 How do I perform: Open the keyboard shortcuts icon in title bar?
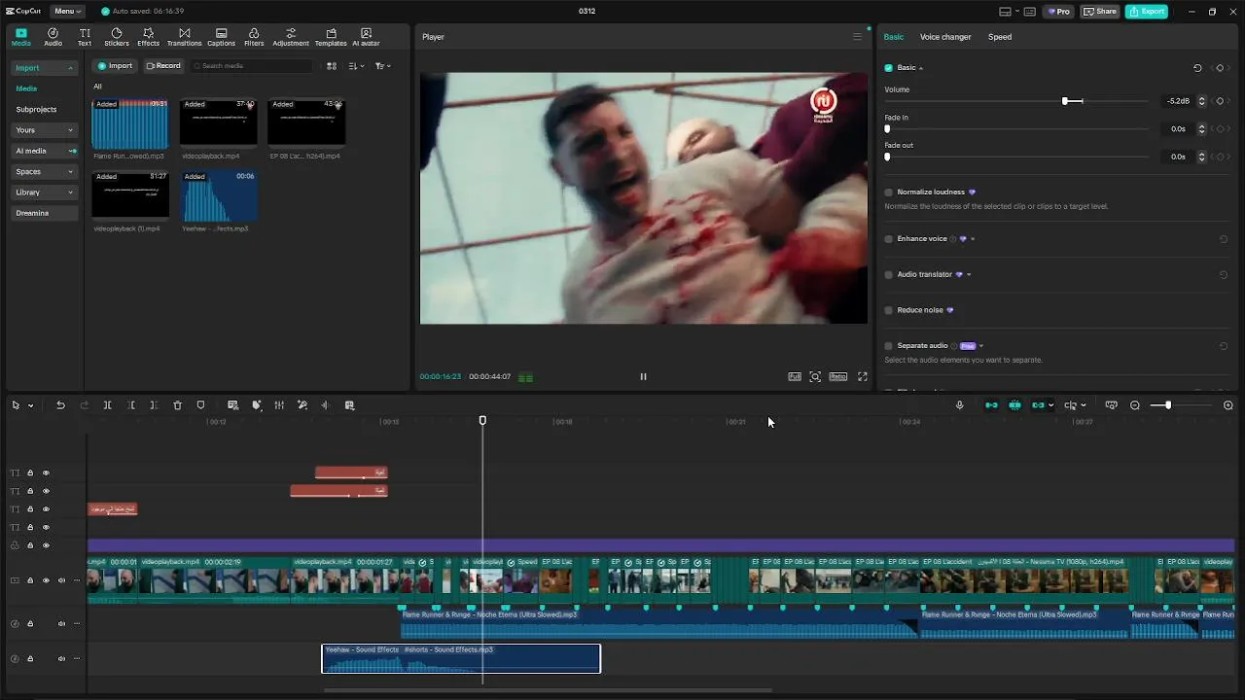(1030, 12)
